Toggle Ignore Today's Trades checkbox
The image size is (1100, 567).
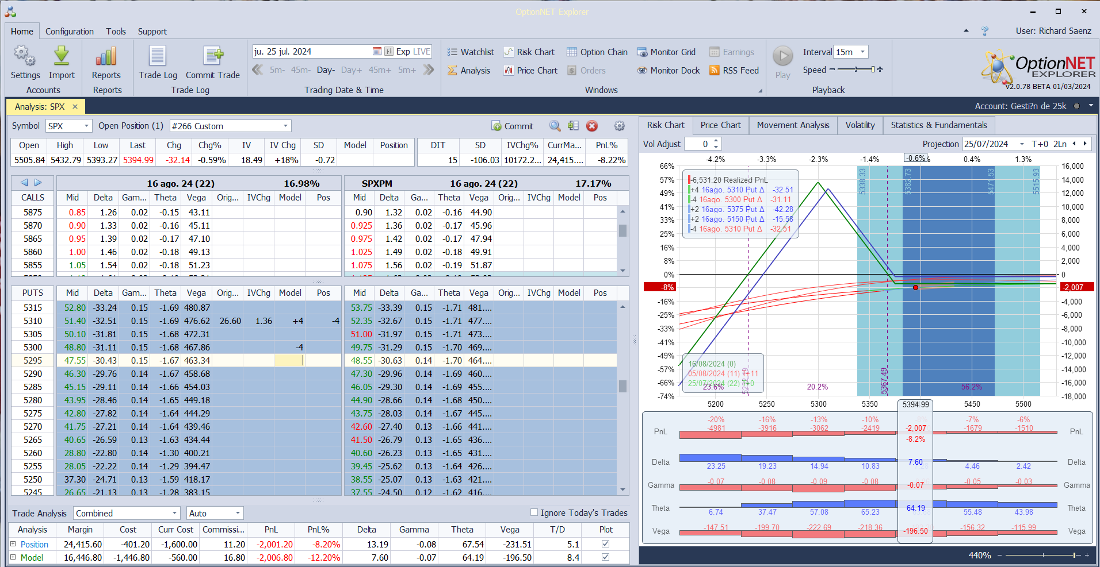(534, 512)
